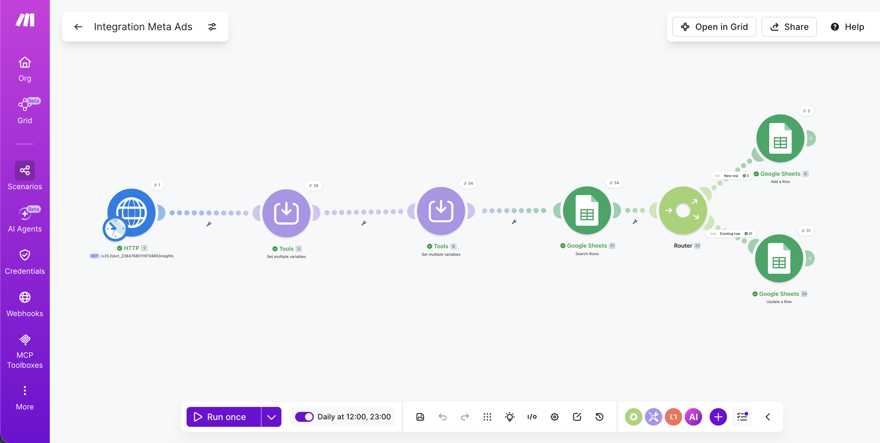
Task: Select the Google Sheets Add a Row module
Action: pyautogui.click(x=780, y=138)
